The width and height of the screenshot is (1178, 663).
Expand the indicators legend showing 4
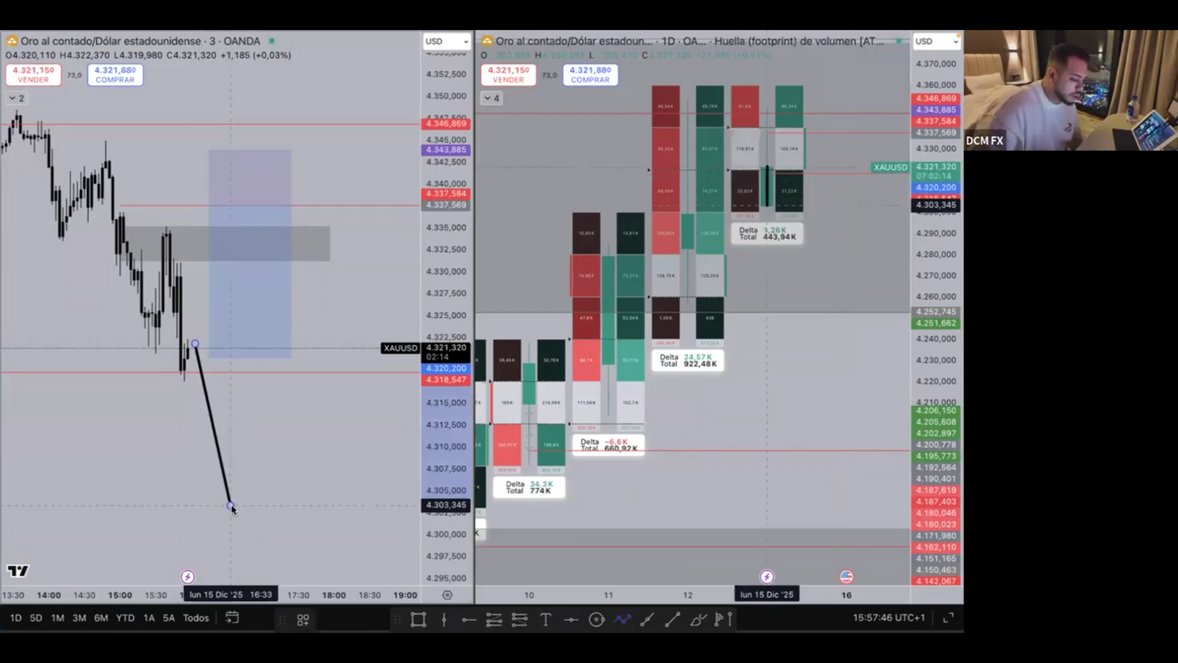pos(492,98)
